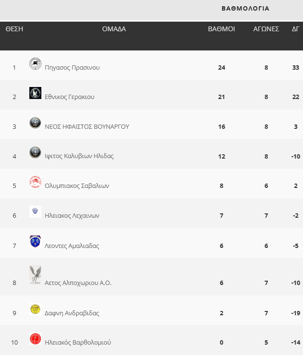Click the Ιφιτος Καλυβιων Ηλιδας team logo
The width and height of the screenshot is (303, 359).
(x=35, y=152)
